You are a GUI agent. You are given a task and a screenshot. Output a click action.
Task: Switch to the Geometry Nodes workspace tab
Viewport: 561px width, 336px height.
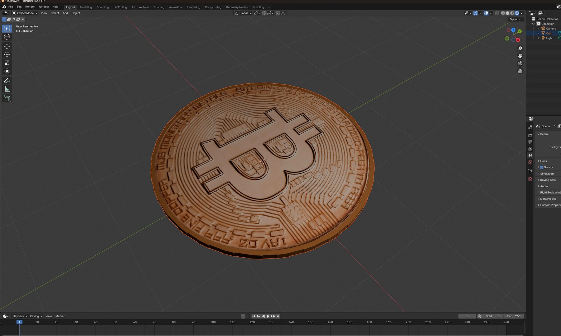(237, 7)
